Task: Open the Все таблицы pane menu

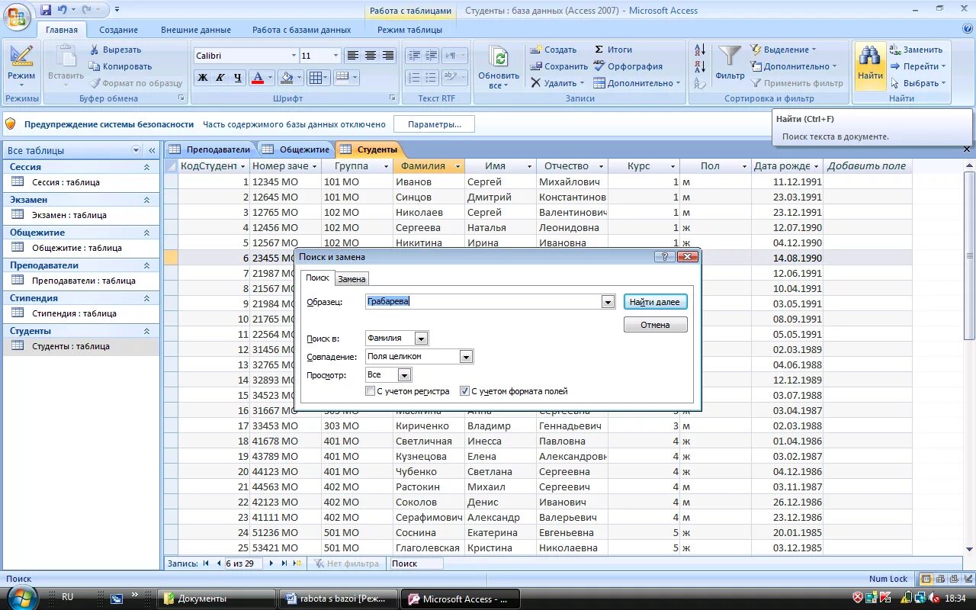Action: tap(136, 150)
